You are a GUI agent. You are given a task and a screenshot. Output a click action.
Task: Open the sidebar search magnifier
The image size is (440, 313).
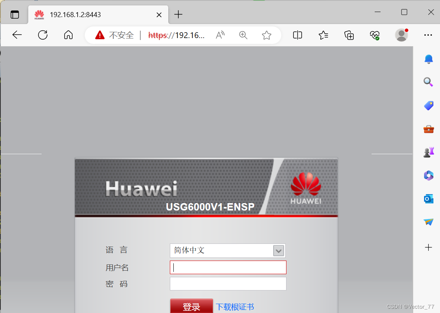428,82
